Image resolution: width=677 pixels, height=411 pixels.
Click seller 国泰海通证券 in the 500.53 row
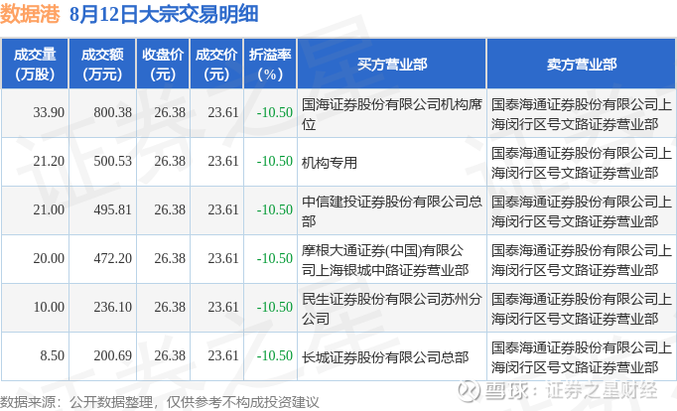tap(581, 163)
